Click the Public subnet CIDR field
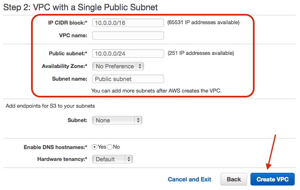 click(128, 54)
